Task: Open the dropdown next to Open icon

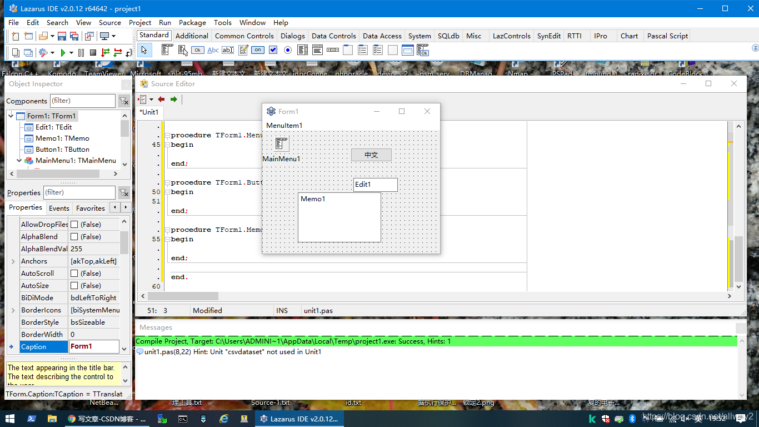Action: click(52, 36)
